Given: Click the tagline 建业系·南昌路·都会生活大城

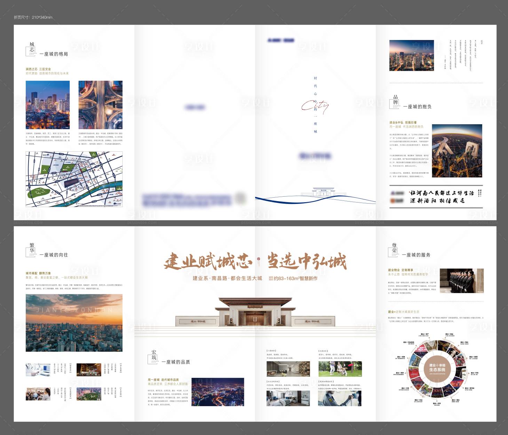Looking at the screenshot, I should click(228, 278).
